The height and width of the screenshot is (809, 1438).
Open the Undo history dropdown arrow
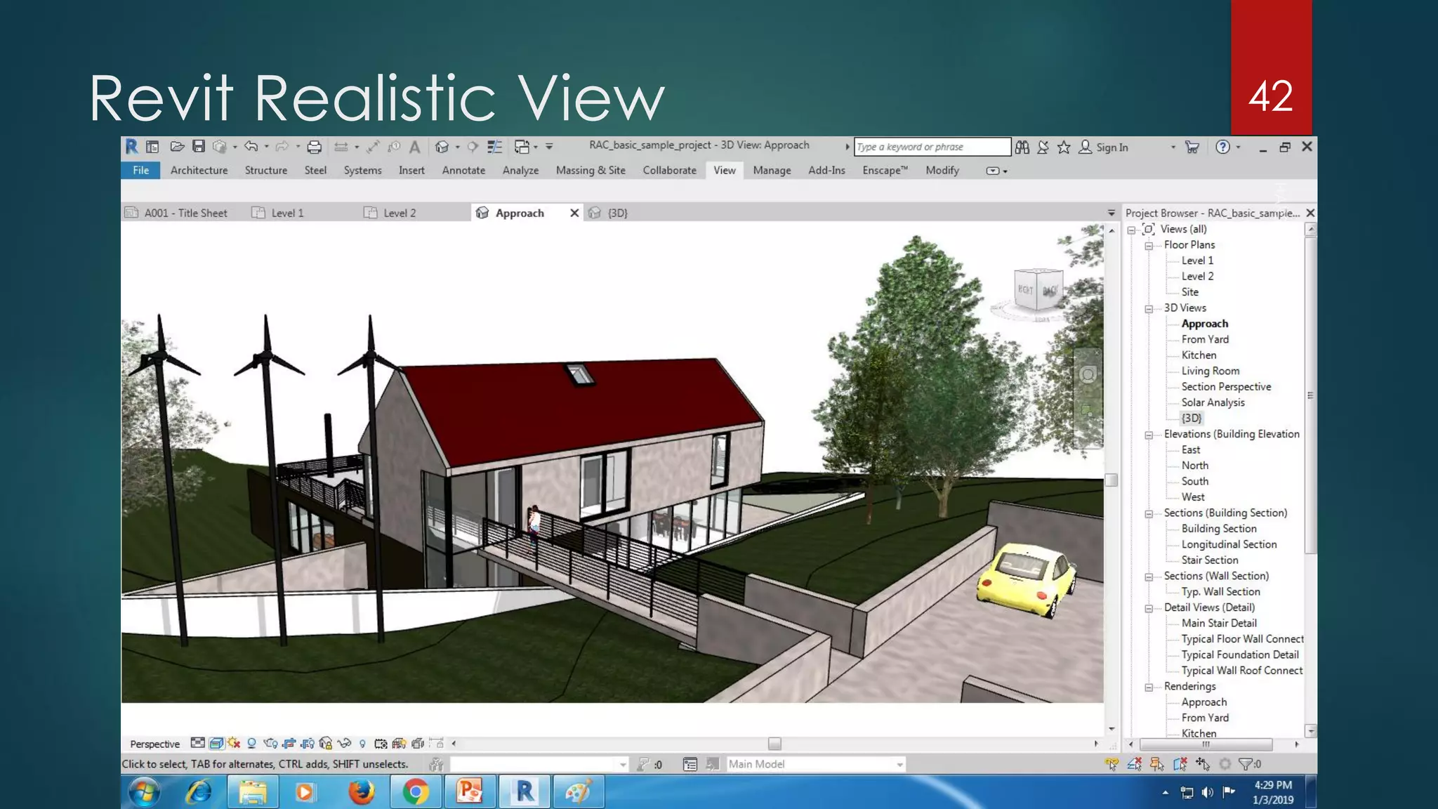click(x=266, y=147)
